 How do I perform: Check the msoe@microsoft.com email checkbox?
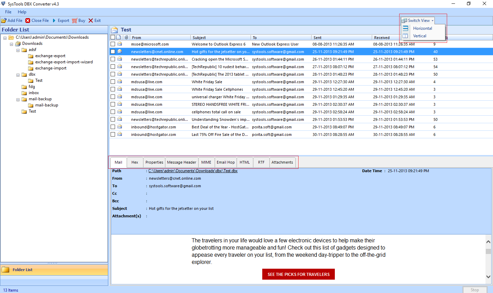point(113,44)
